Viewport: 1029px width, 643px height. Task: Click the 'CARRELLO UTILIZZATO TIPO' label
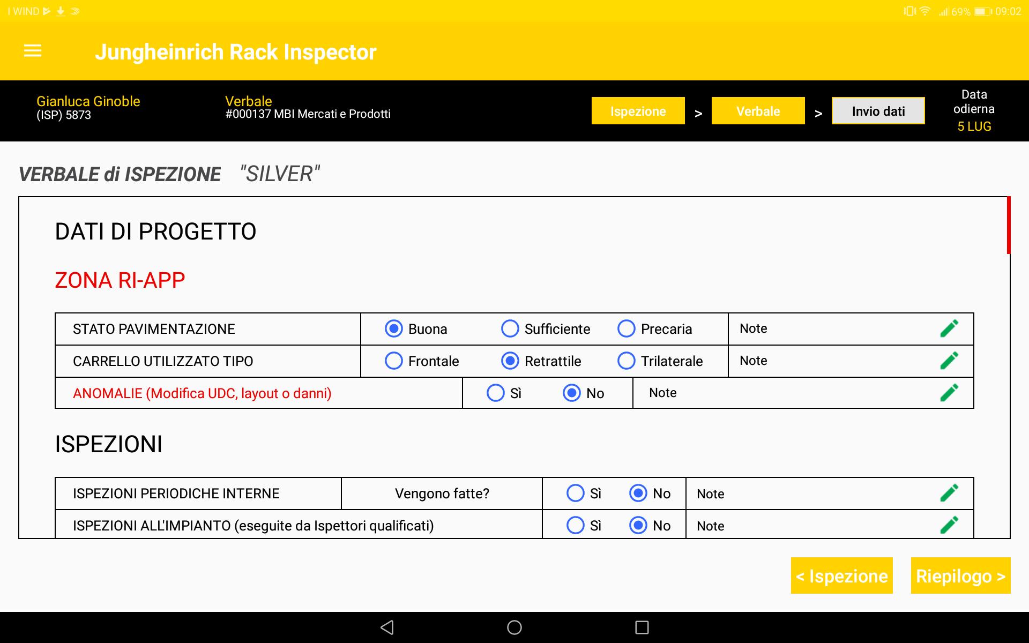click(x=163, y=361)
